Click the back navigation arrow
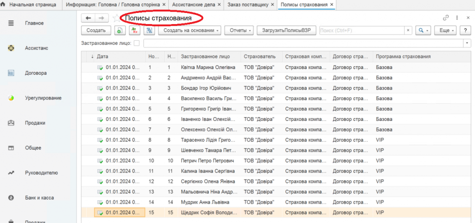 pyautogui.click(x=88, y=18)
